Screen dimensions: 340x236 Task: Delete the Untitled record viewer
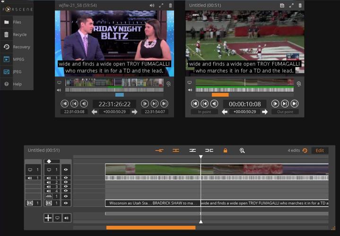(300, 5)
